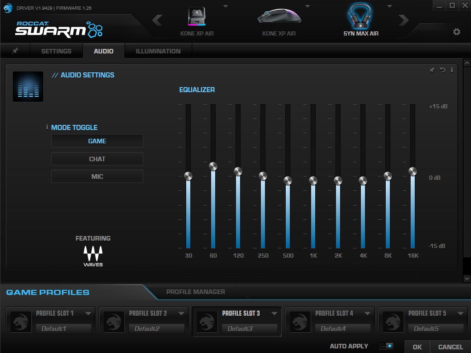The height and width of the screenshot is (353, 471).
Task: Click the panel scrollbar down arrow
Action: 467,278
